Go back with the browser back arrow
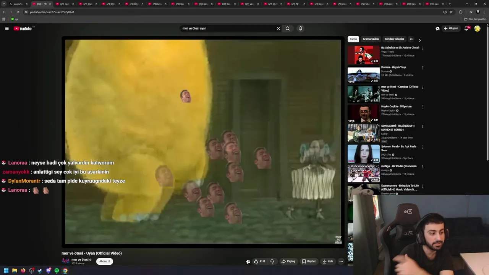This screenshot has height=275, width=489. (4, 12)
